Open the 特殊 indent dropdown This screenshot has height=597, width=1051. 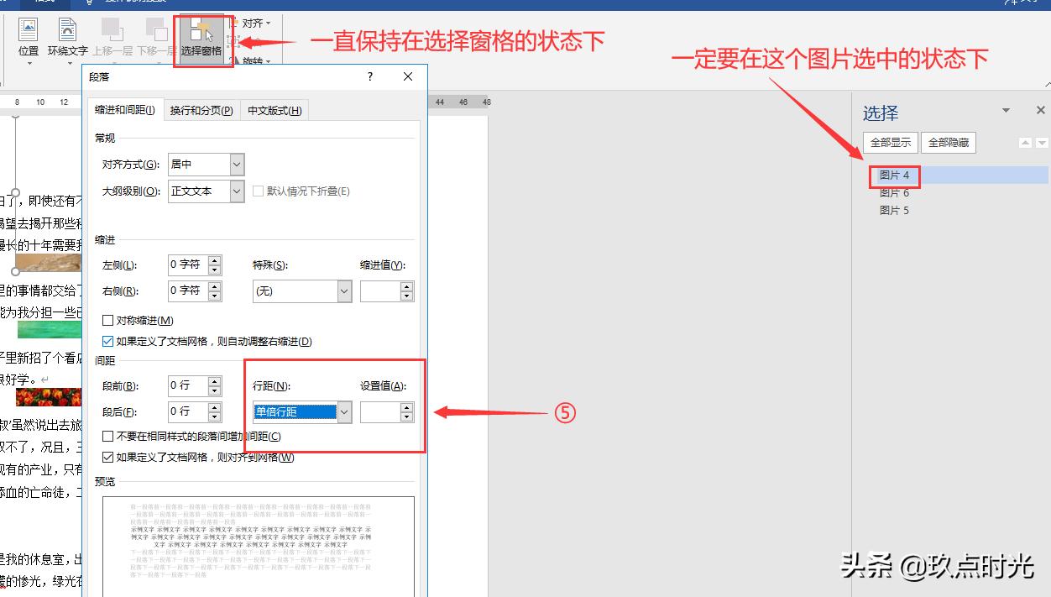click(344, 291)
